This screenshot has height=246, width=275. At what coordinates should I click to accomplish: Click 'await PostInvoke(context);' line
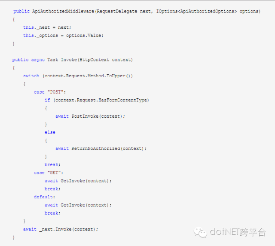point(90,116)
